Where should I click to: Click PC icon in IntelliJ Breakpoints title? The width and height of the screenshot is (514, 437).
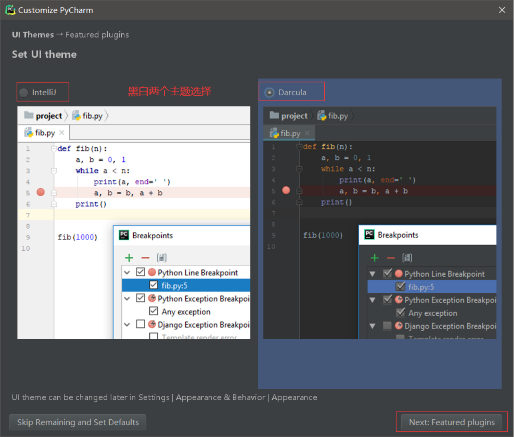tap(124, 235)
